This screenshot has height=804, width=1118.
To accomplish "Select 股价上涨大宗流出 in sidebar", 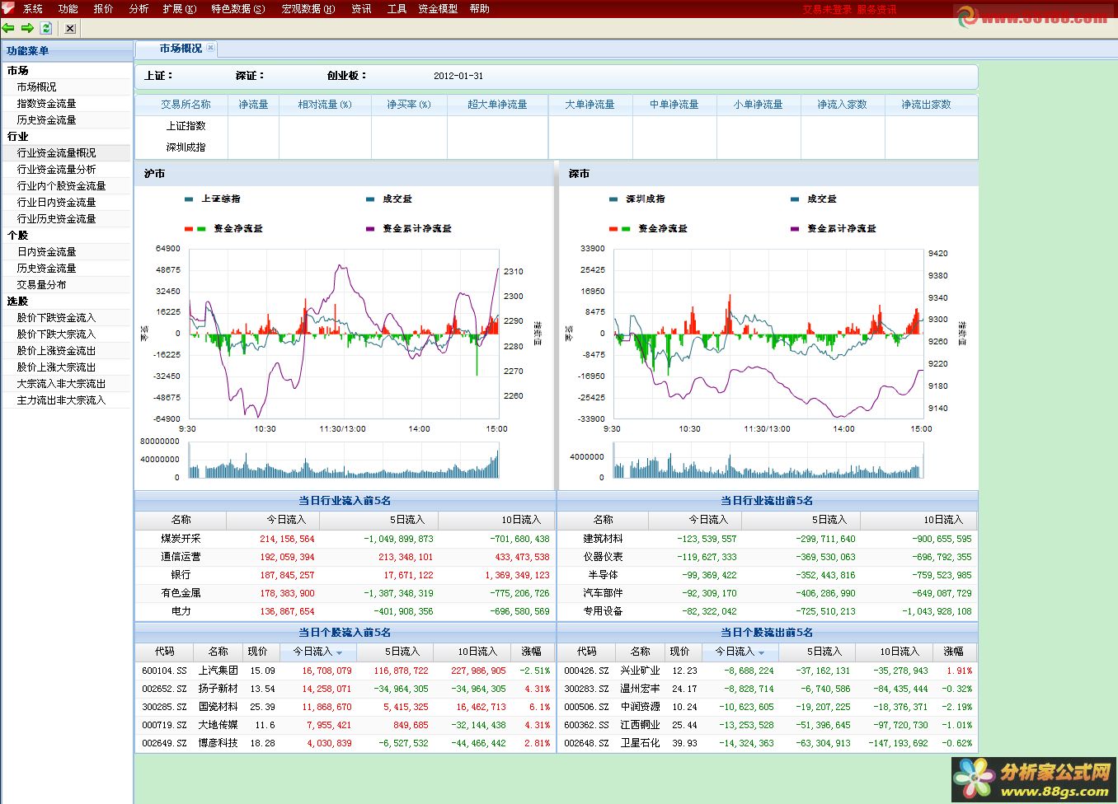I will [x=57, y=367].
